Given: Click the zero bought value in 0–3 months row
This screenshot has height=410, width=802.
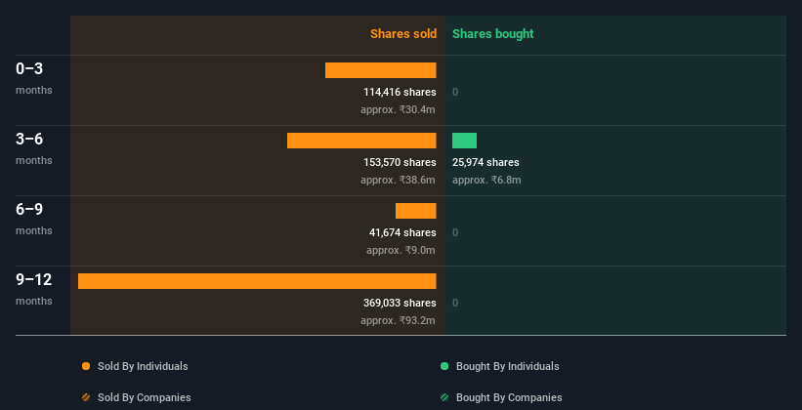Looking at the screenshot, I should pos(455,92).
